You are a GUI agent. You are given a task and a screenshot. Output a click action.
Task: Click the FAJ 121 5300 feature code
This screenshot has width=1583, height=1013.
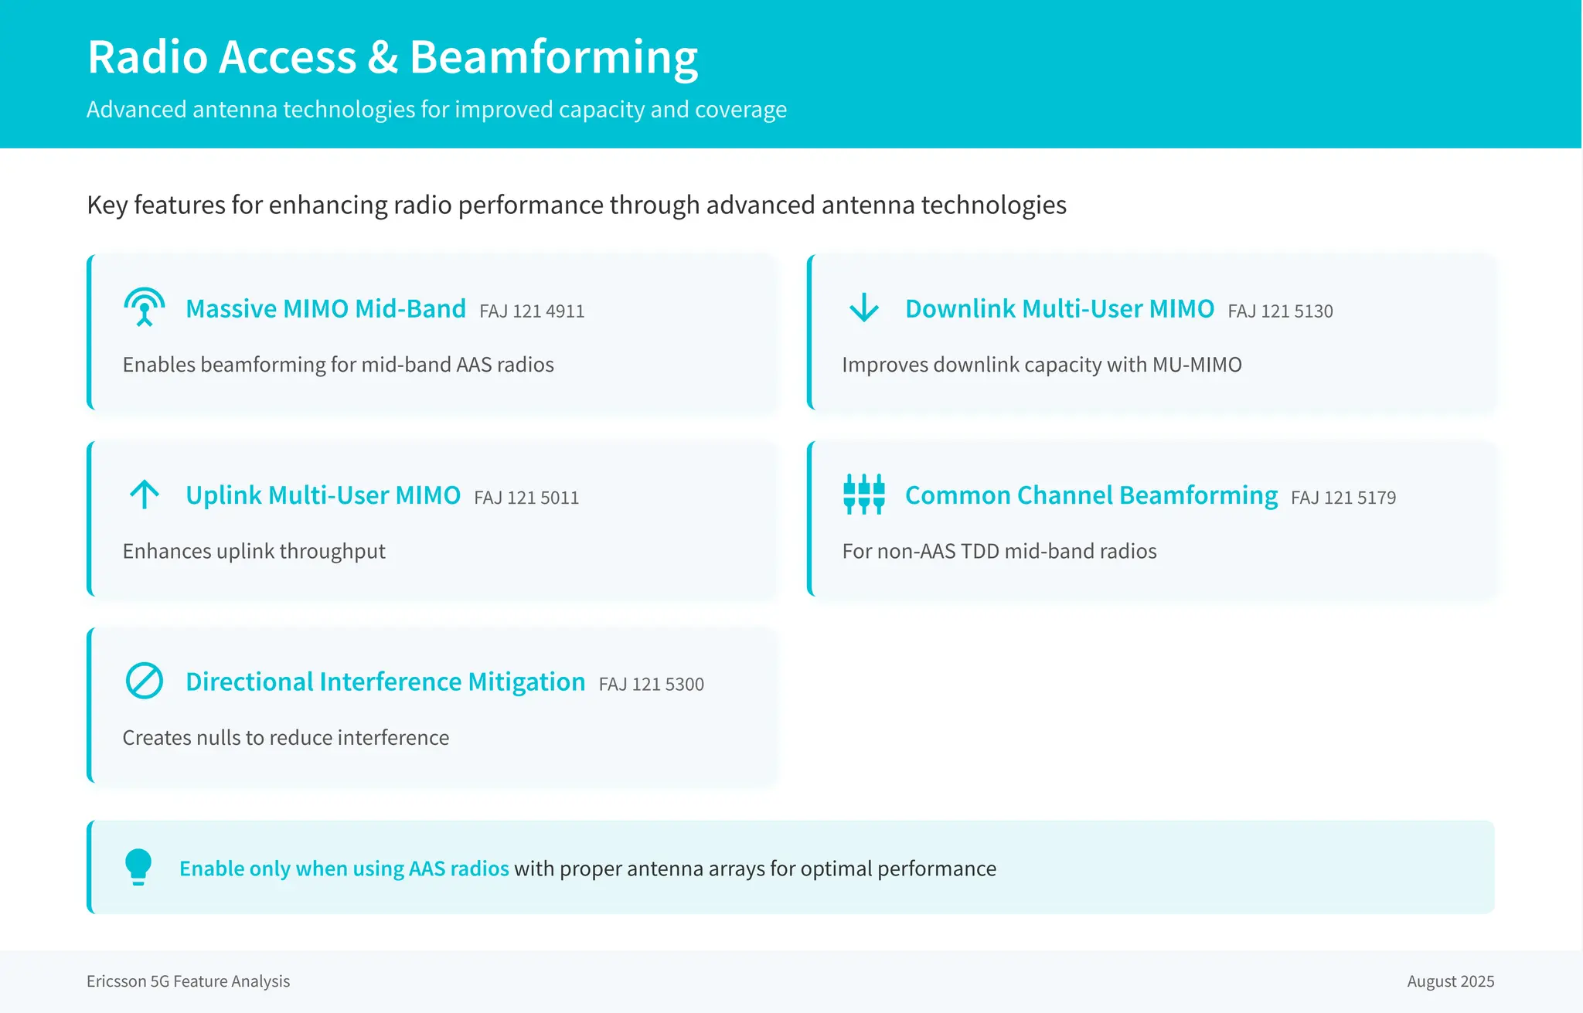click(x=652, y=685)
